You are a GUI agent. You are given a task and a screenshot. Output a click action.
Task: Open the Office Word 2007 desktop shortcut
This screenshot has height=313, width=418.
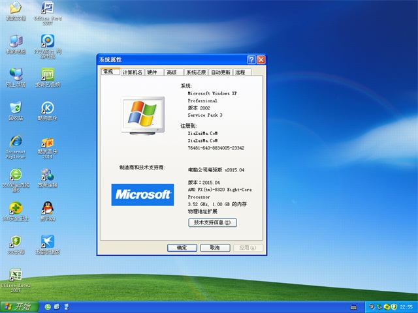47,9
